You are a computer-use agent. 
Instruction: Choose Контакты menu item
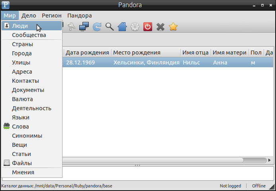[x=32, y=81]
